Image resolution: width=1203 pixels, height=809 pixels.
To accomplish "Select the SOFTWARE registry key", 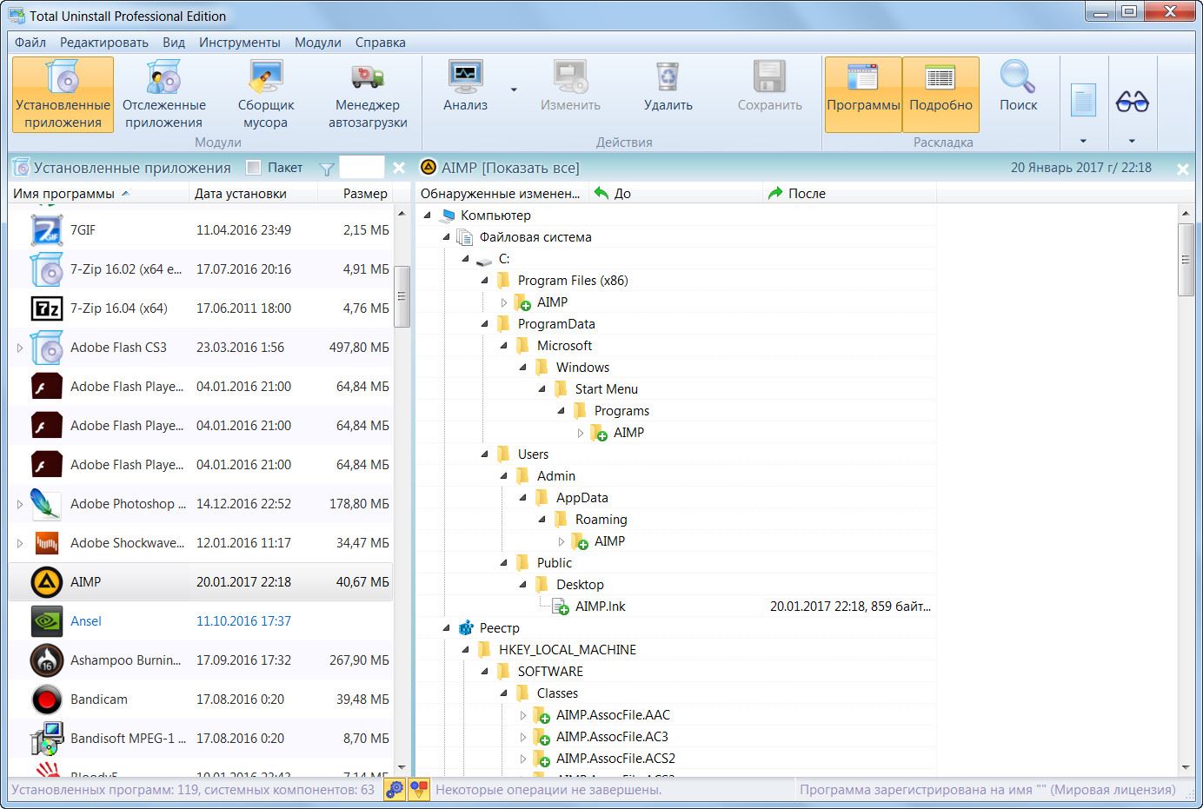I will [550, 672].
